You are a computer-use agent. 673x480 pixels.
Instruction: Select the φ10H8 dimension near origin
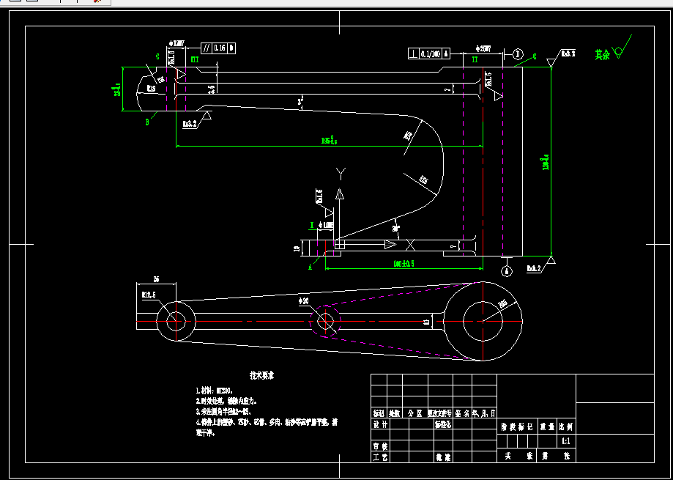[x=326, y=224]
